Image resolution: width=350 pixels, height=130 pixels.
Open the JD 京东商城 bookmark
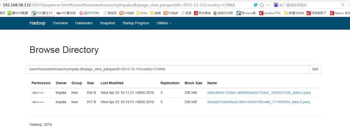point(202,13)
